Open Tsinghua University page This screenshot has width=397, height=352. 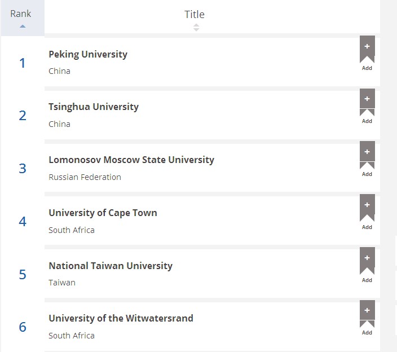point(94,107)
